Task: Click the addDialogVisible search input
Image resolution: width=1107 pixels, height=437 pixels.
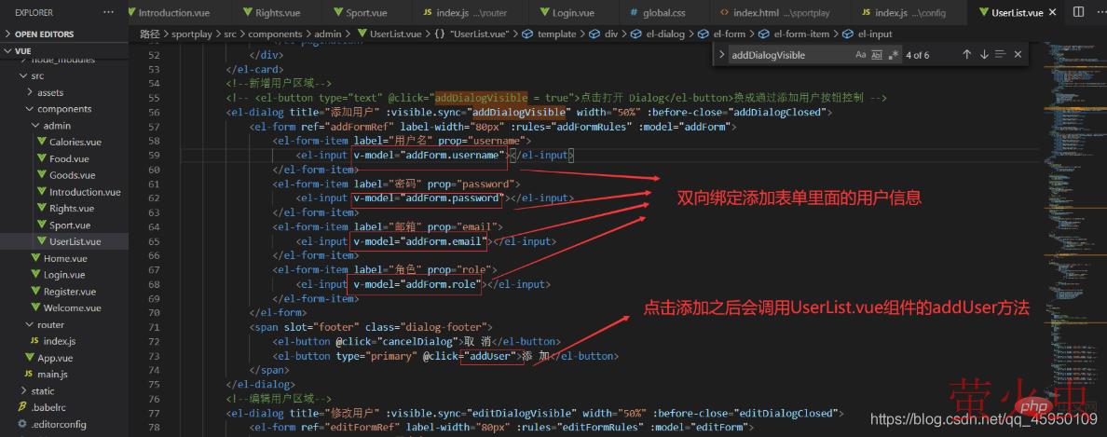Action: click(787, 55)
